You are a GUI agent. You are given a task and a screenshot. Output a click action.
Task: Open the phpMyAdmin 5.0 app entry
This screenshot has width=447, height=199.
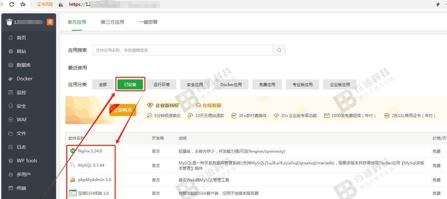pos(94,180)
